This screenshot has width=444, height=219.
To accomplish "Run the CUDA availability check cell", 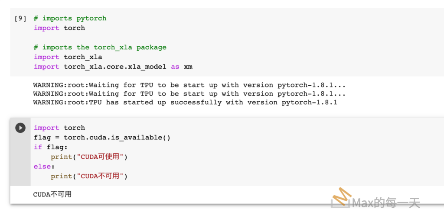I will [x=20, y=128].
